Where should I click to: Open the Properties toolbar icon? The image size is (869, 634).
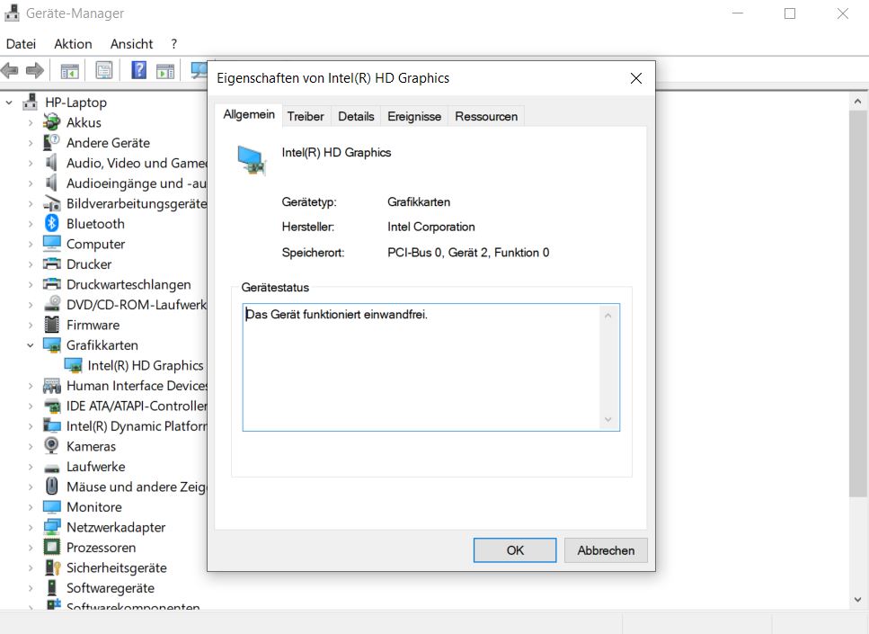pyautogui.click(x=104, y=70)
